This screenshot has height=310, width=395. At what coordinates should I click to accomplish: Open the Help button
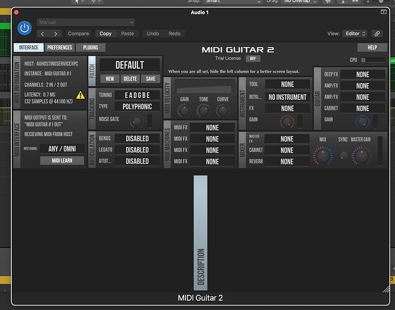372,48
